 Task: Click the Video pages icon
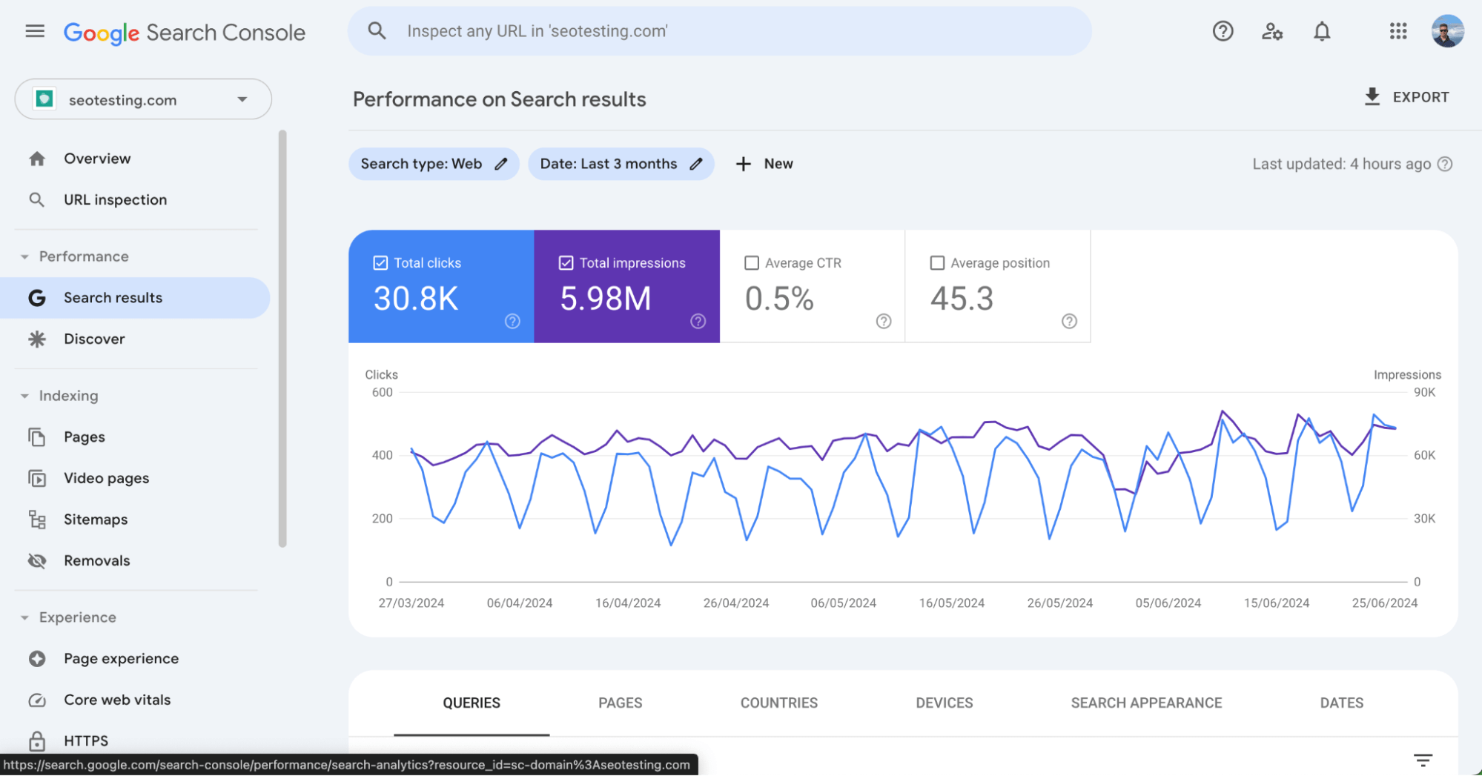tap(37, 479)
